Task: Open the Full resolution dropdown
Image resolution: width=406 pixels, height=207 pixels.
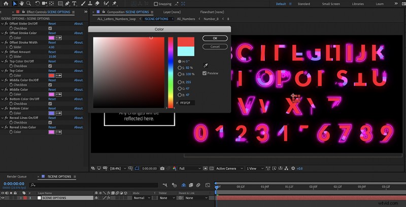Action: (189, 169)
